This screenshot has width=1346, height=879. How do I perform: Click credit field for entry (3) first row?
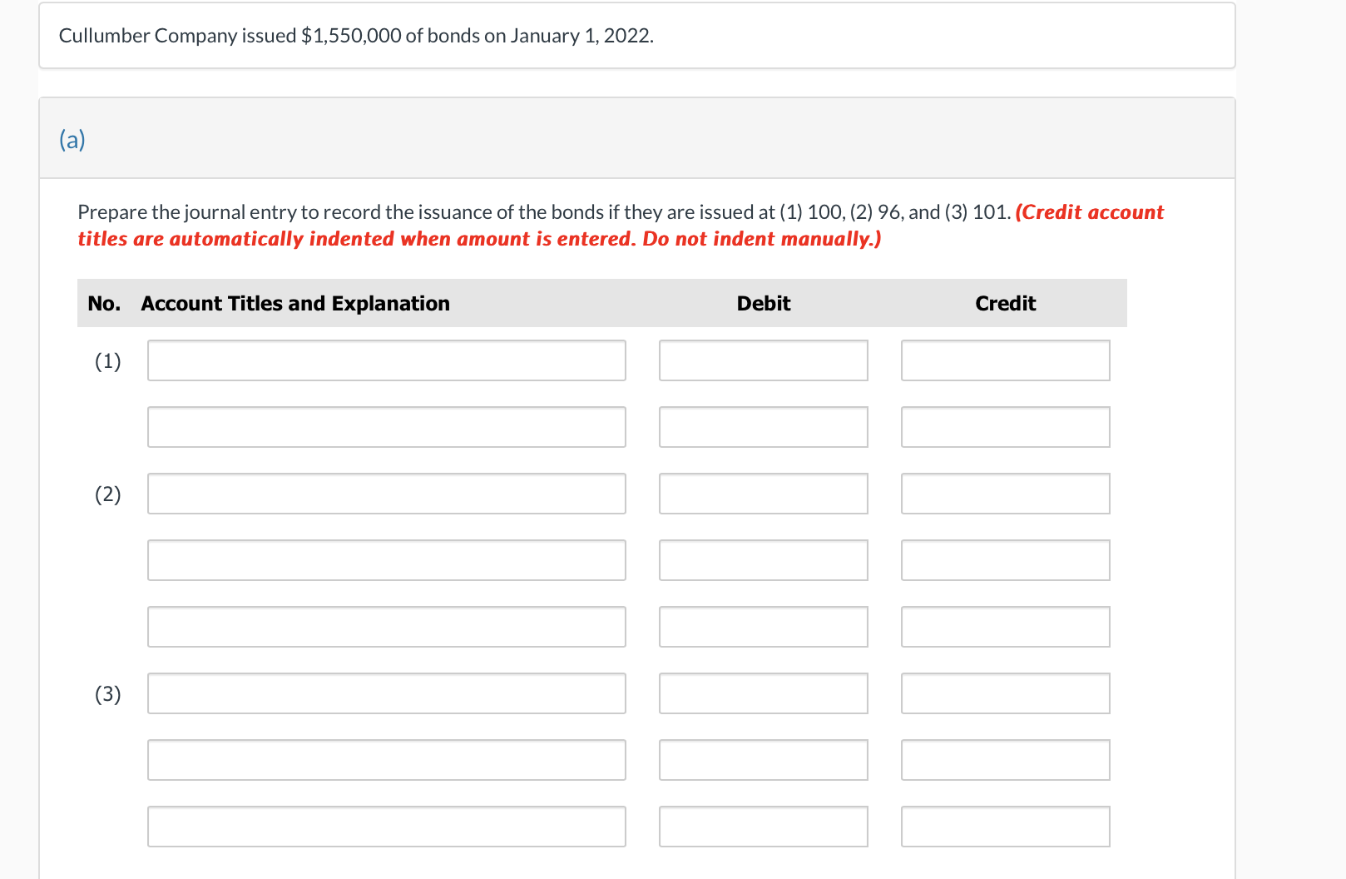click(1006, 693)
